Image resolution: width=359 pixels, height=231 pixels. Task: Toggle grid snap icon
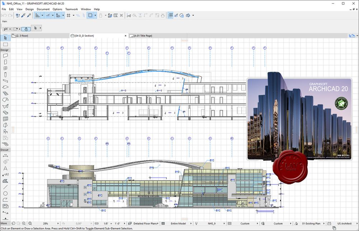[x=69, y=15]
